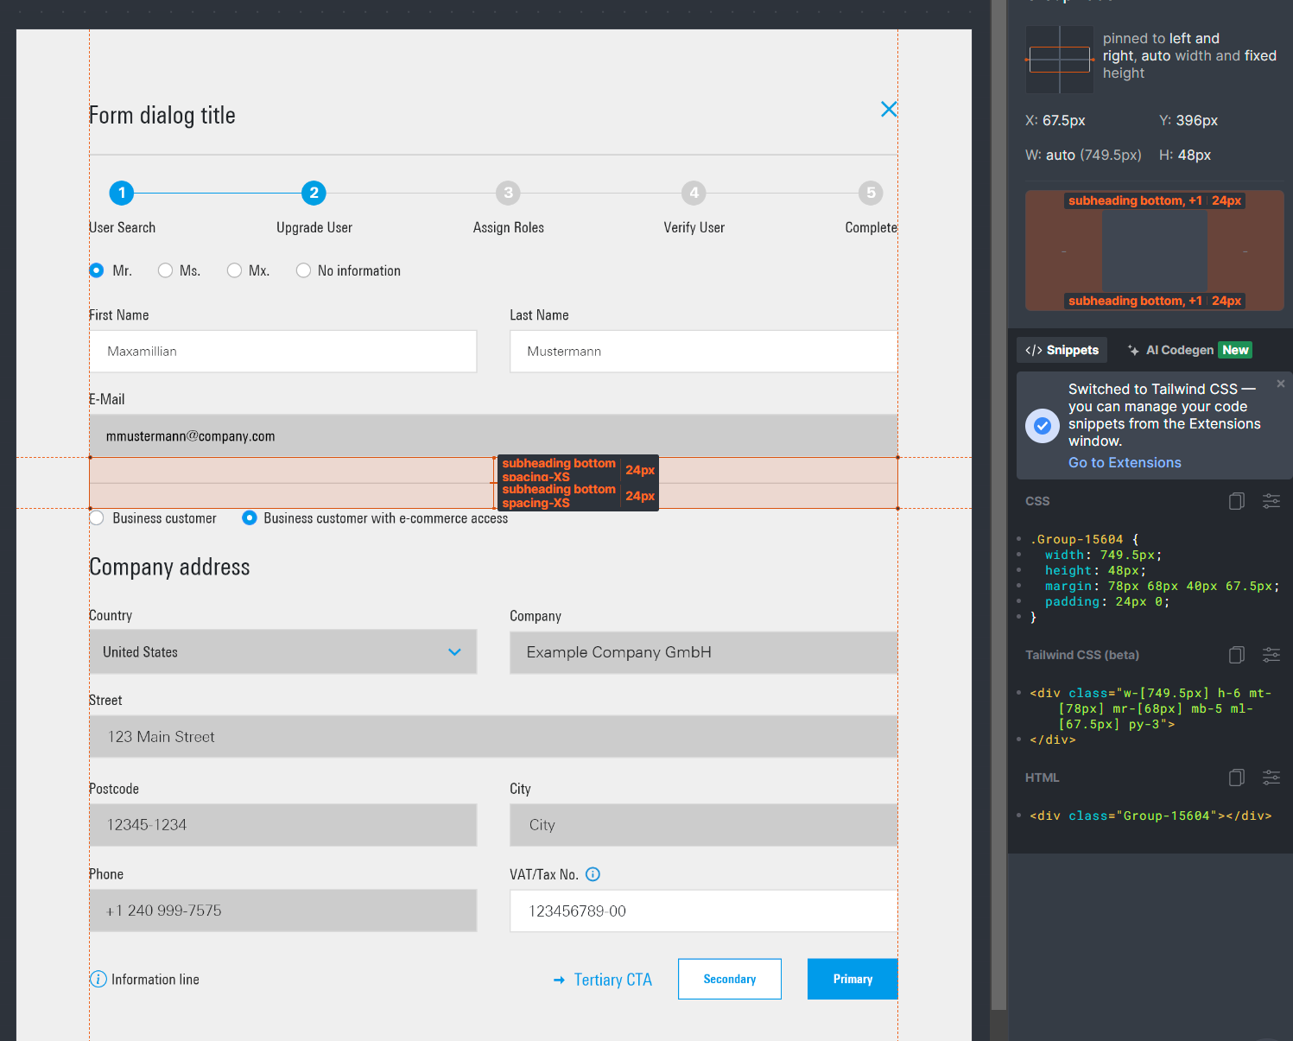1293x1041 pixels.
Task: Click the Tertiary CTA link
Action: [603, 980]
